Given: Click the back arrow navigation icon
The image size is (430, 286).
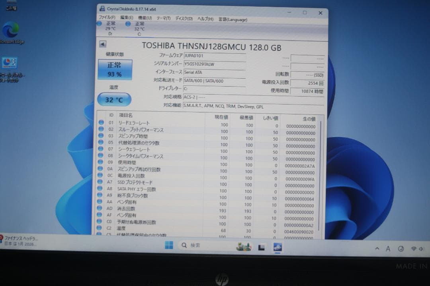Looking at the screenshot, I should coord(102,44).
